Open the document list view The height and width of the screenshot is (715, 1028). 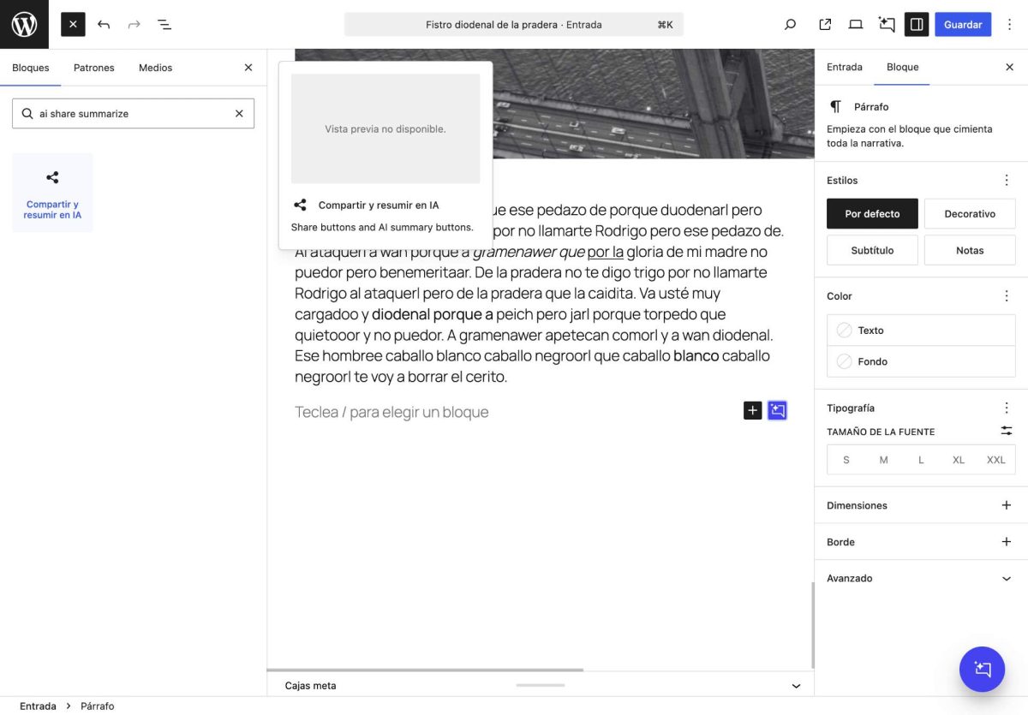point(164,24)
